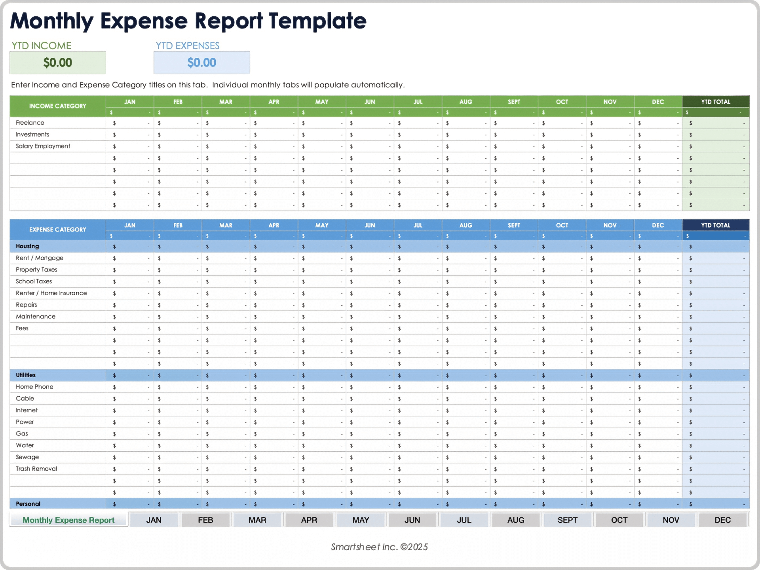Screen dimensions: 760x570
Task: Click the Rent / Mortgage expense cell
Action: 58,258
